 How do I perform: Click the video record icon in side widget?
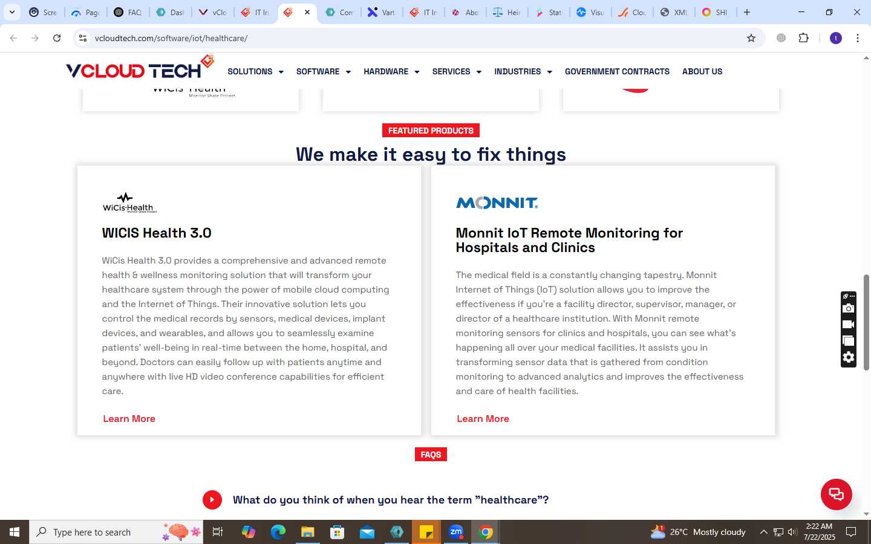click(x=849, y=325)
